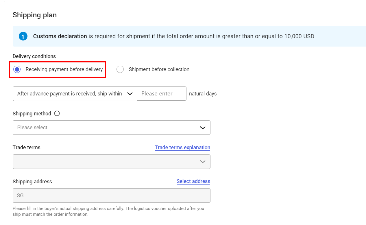Click the info icon beside Shipping method

pos(57,113)
